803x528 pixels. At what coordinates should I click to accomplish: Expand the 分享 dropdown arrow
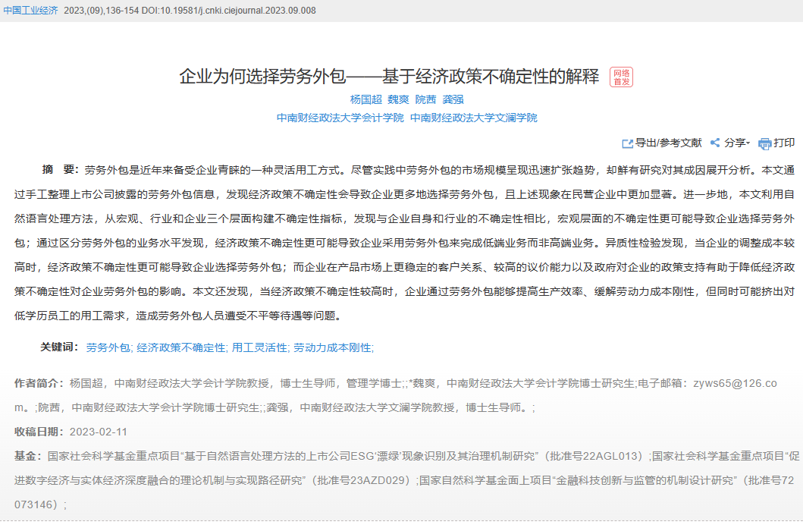click(x=748, y=143)
